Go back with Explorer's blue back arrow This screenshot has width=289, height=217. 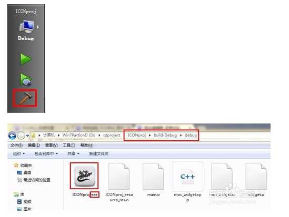(x=12, y=136)
